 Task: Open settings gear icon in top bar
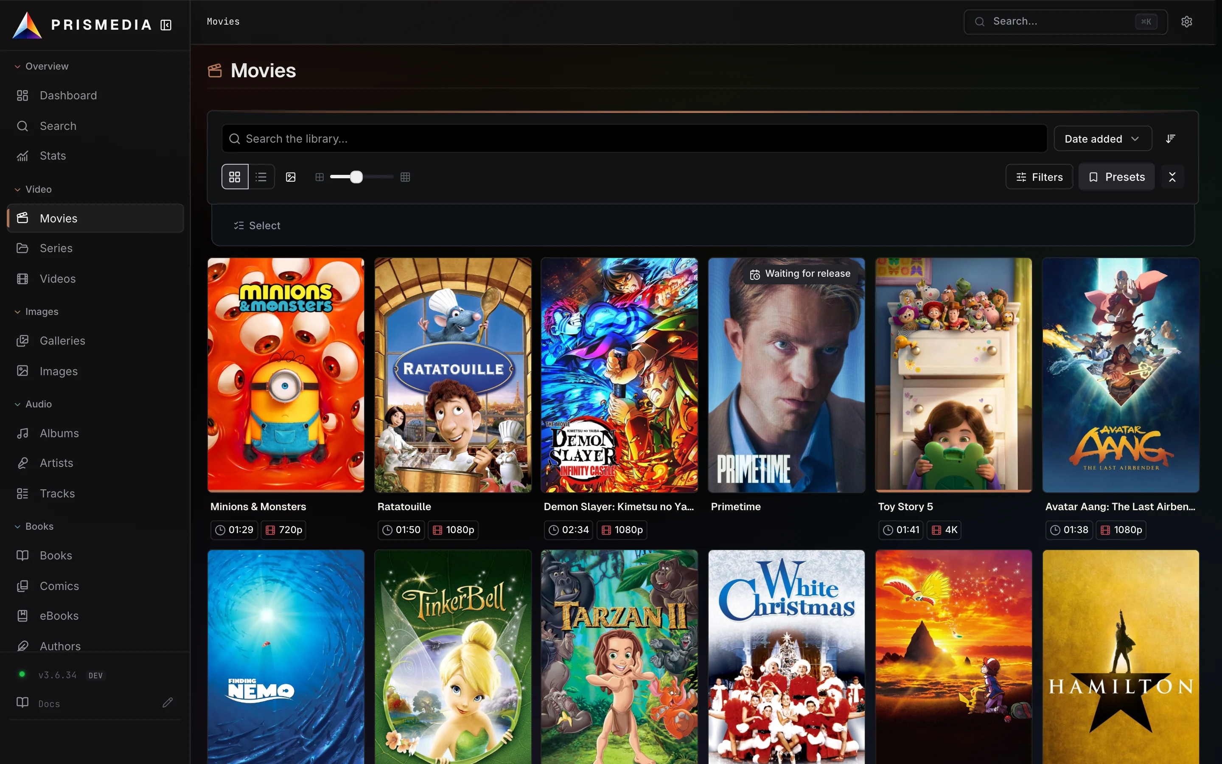pyautogui.click(x=1187, y=22)
